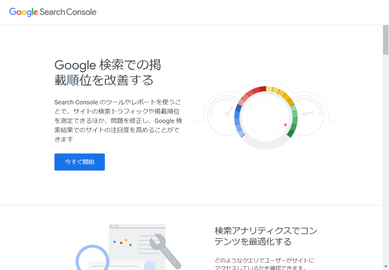Click the scrollbar down arrow

[386, 267]
